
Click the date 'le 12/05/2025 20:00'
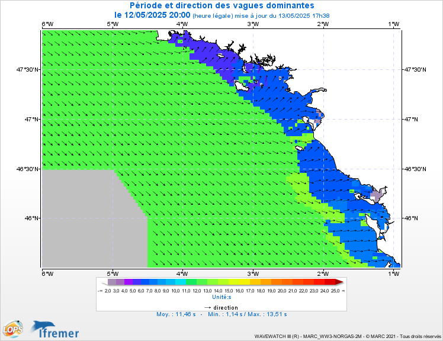coord(152,15)
